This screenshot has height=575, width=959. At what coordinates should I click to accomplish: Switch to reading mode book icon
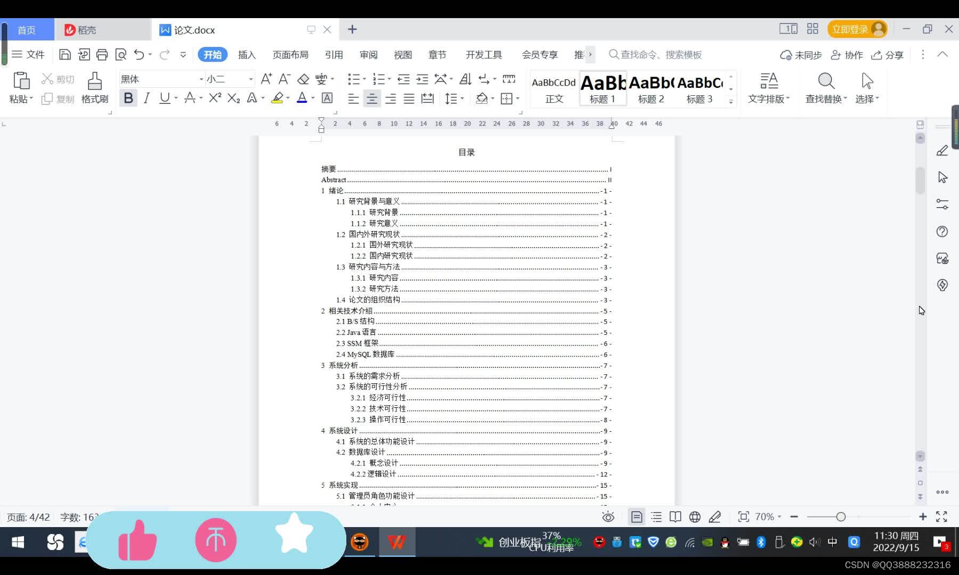point(675,517)
